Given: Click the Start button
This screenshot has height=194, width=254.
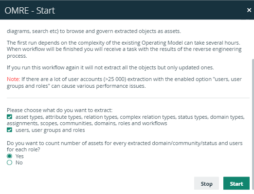Looking at the screenshot, I should pyautogui.click(x=236, y=183).
